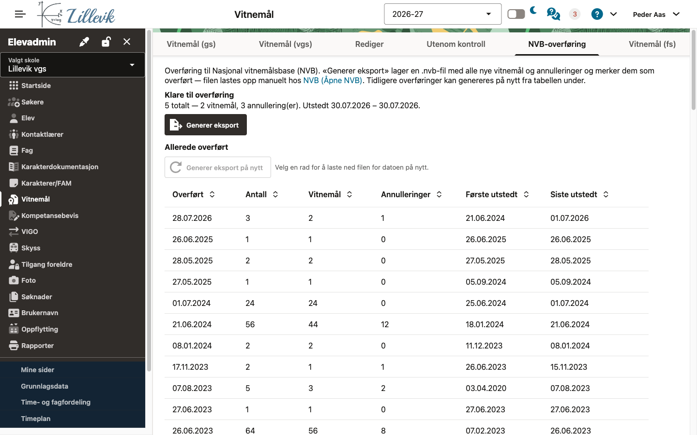Close the Elevadmin sidebar panel

127,42
